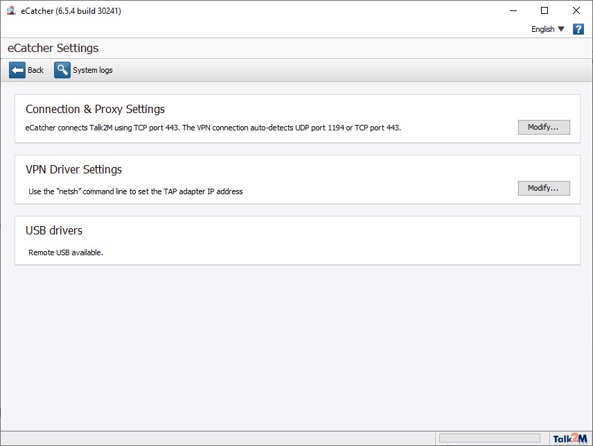Click the netsh command line description text

tap(136, 191)
